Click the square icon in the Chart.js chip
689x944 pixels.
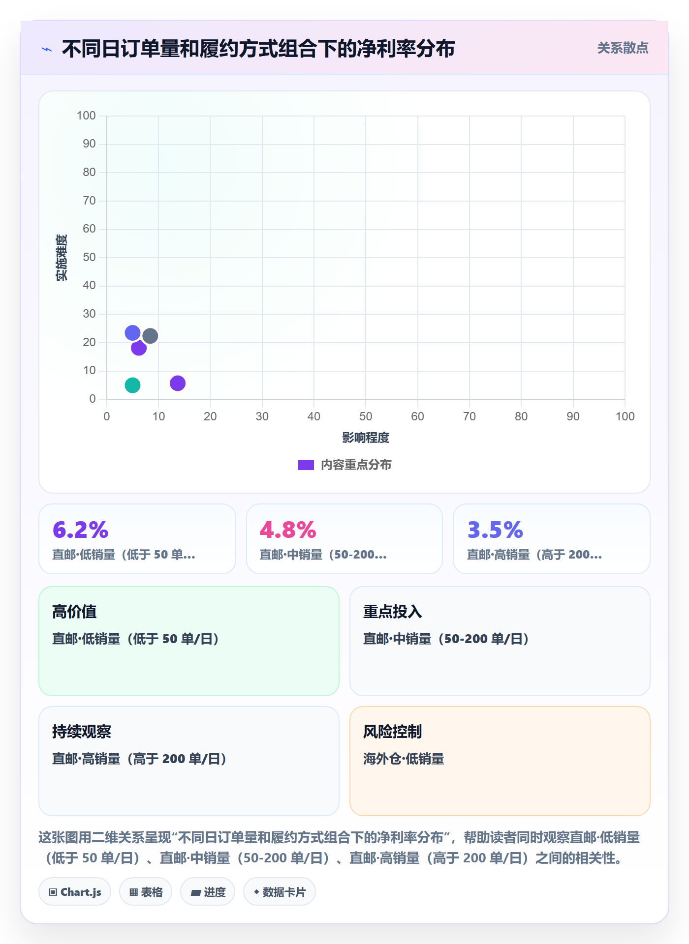click(53, 892)
